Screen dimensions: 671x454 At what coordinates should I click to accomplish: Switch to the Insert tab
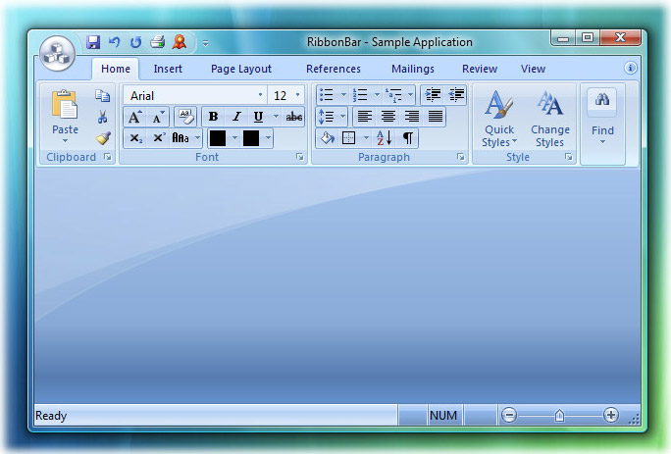click(x=168, y=69)
